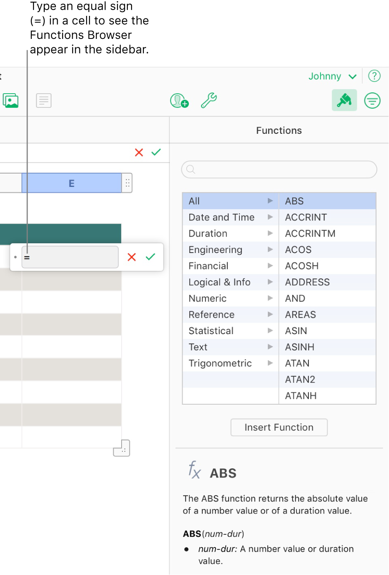Click the function search field
The height and width of the screenshot is (575, 389).
point(279,169)
